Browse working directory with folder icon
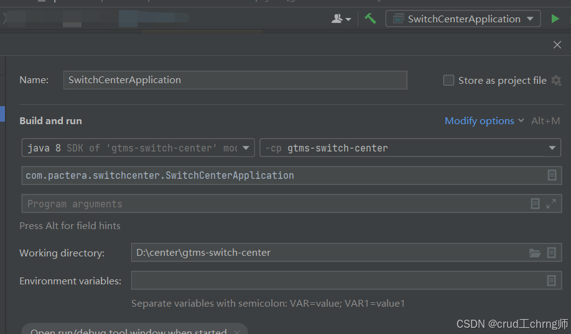 pyautogui.click(x=534, y=253)
